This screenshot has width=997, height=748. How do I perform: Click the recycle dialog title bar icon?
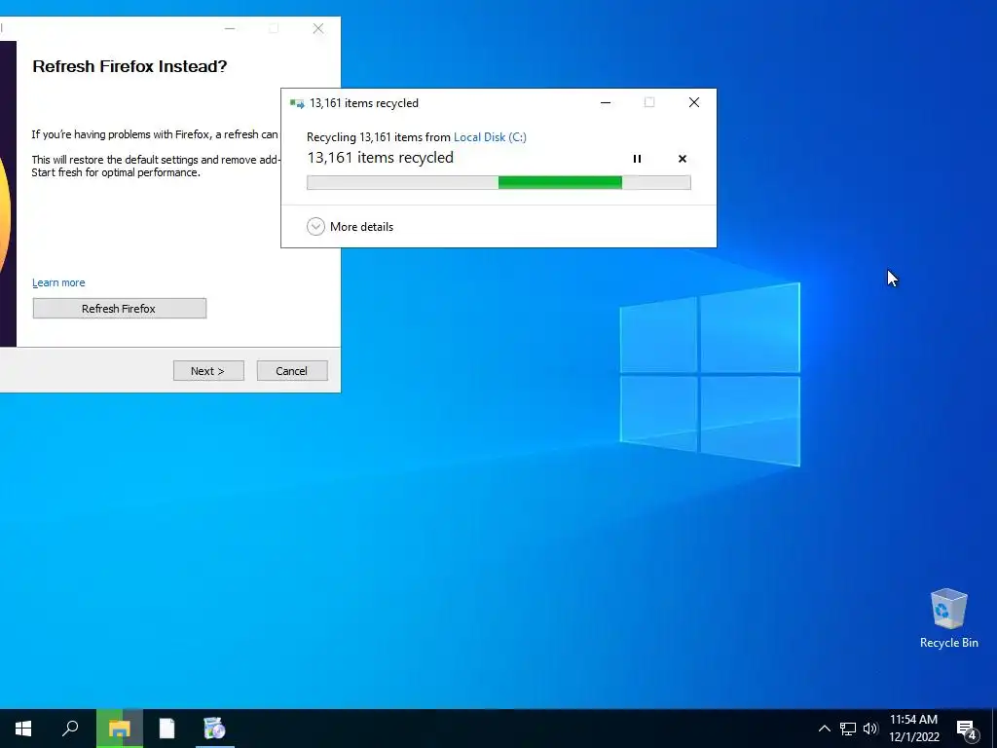pos(297,103)
